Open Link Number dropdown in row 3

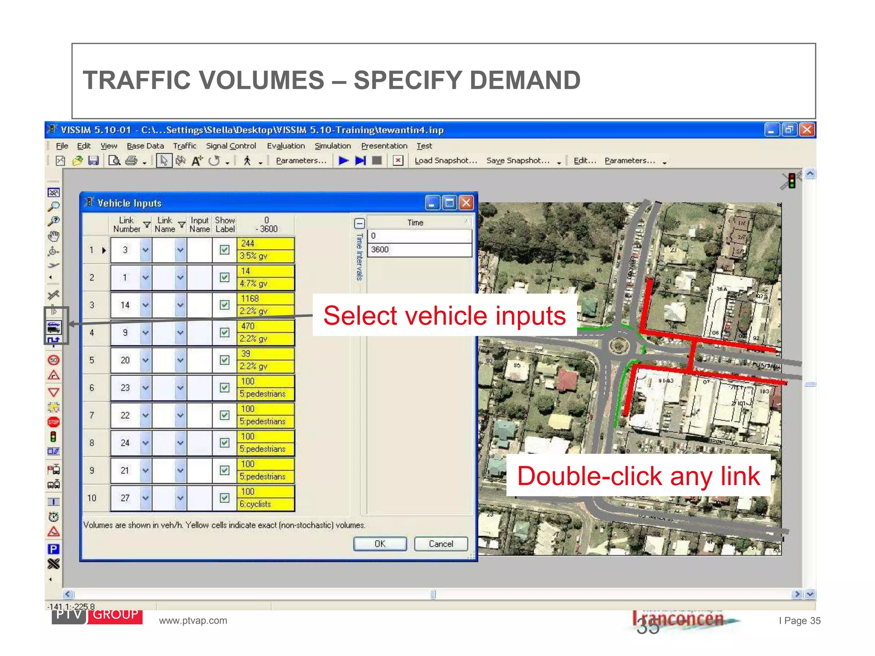(146, 305)
